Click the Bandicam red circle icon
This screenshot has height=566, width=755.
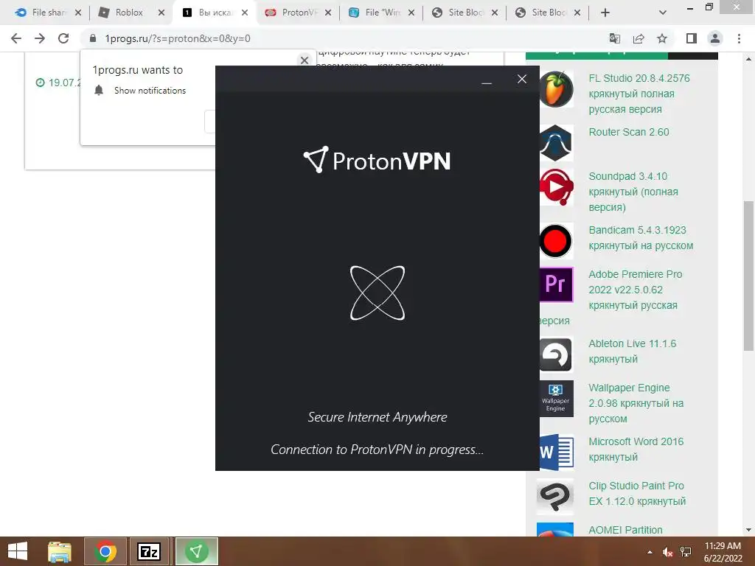click(x=556, y=241)
